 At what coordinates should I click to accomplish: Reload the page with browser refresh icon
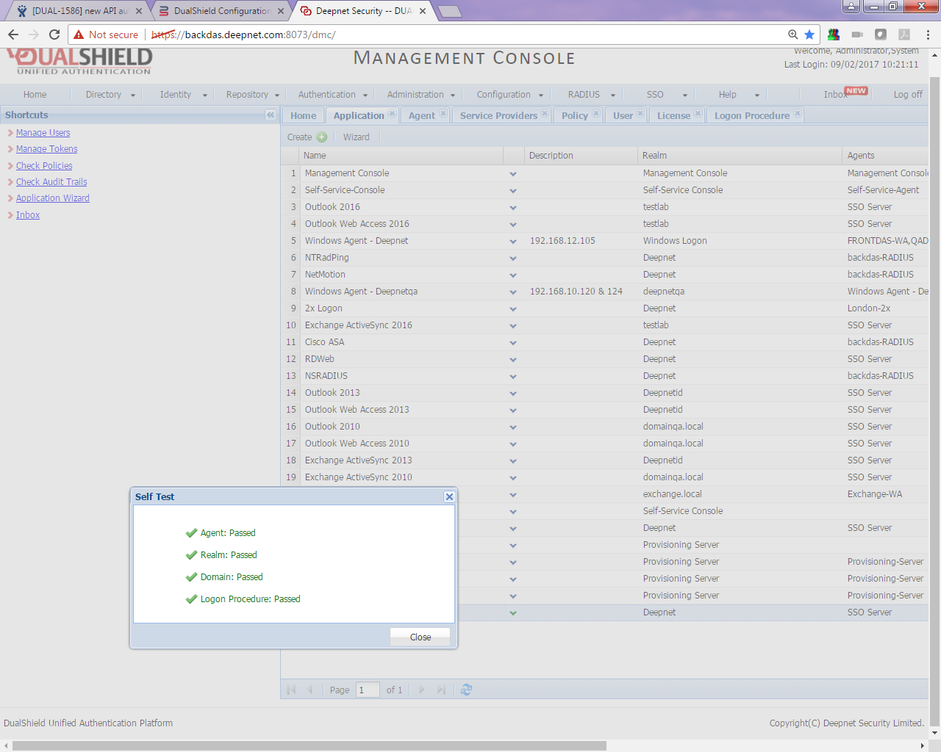point(54,35)
